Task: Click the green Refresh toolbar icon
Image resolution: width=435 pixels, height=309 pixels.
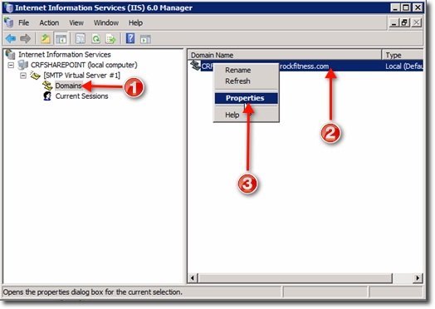Action: point(96,38)
